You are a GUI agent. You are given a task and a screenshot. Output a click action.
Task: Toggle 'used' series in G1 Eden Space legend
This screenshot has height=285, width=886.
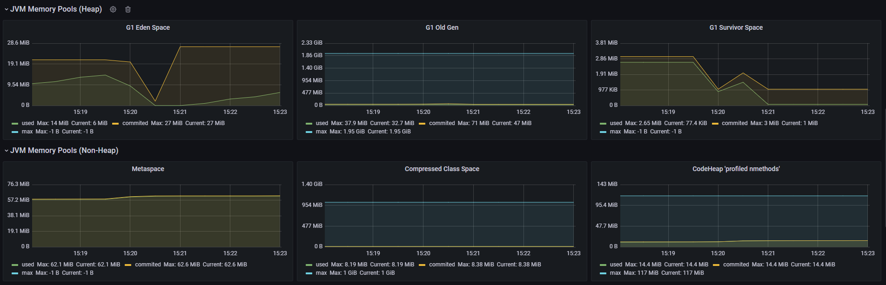(28, 123)
